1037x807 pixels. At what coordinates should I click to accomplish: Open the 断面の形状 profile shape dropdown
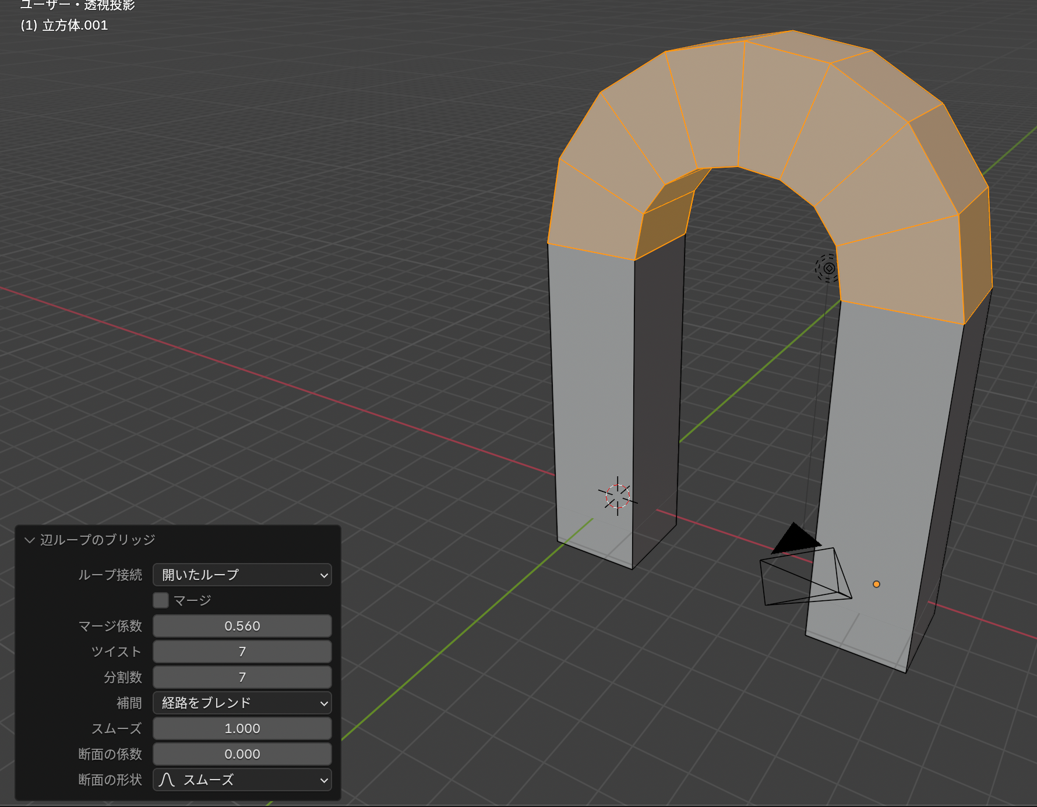242,780
